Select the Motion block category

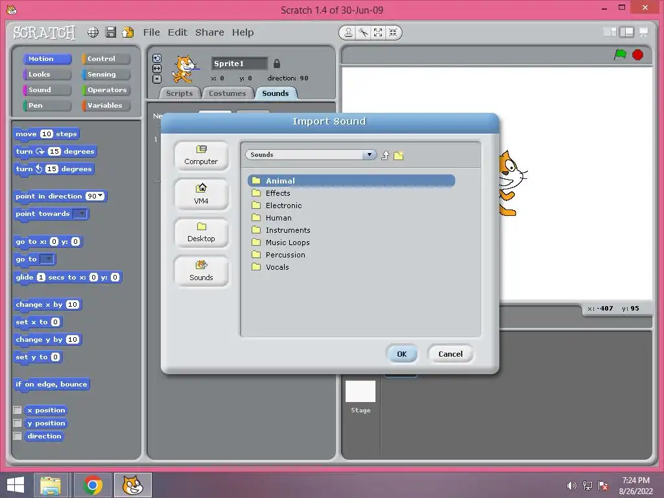47,59
